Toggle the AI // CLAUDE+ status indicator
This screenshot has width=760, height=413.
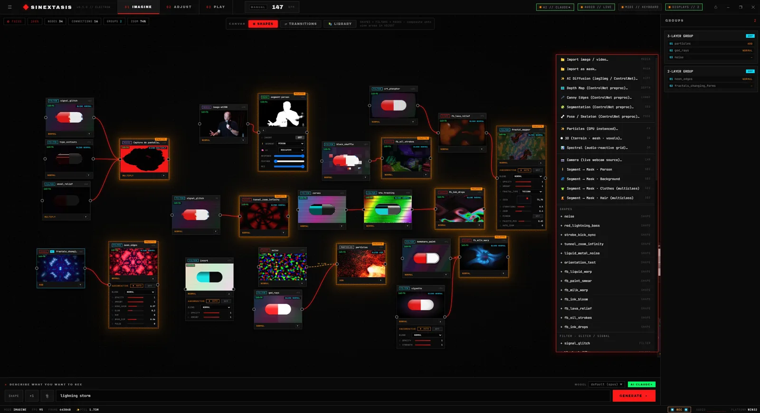[x=555, y=7]
